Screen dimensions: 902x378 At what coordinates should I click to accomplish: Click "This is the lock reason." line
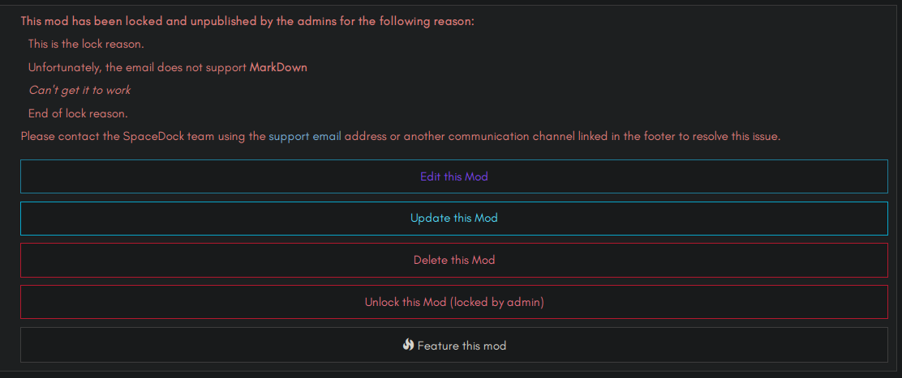(86, 44)
